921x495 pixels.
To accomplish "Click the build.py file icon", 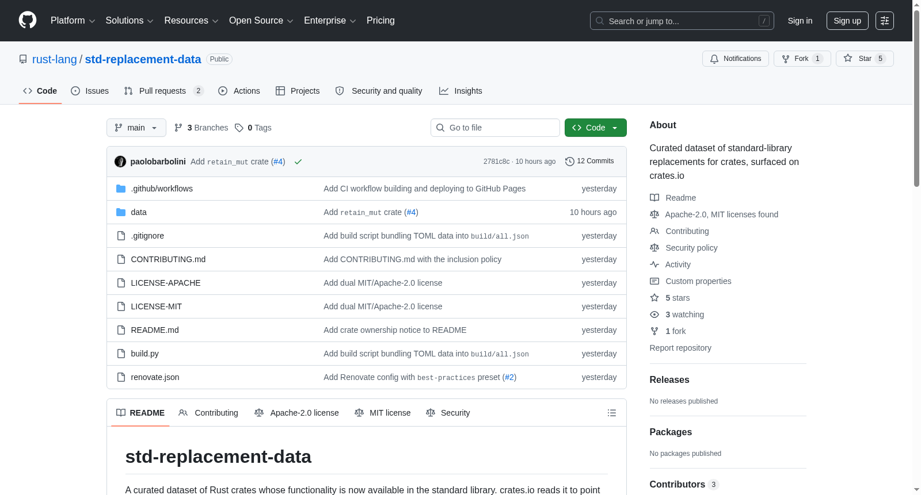I will click(121, 354).
